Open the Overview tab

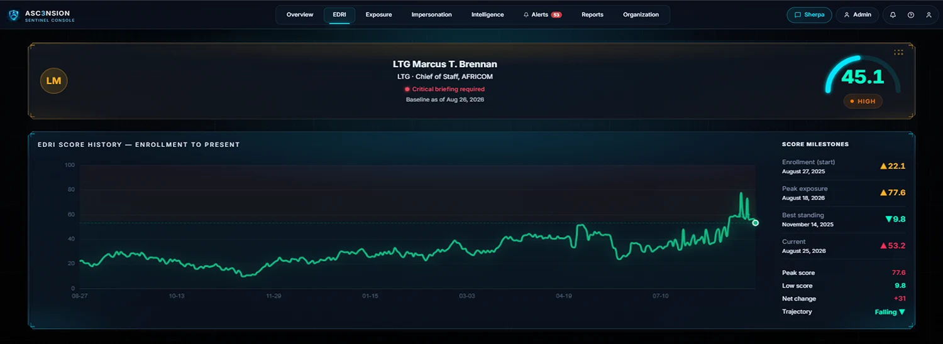tap(300, 15)
